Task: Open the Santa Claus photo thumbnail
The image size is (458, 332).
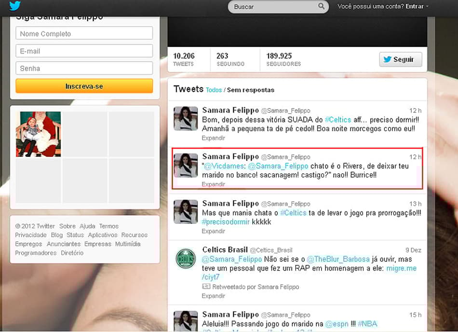Action: point(38,134)
